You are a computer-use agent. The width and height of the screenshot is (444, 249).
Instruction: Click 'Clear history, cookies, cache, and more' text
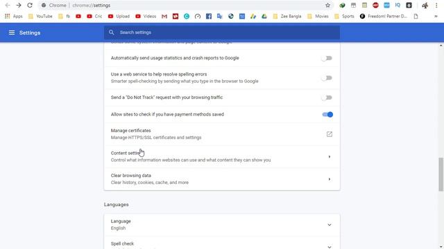coord(150,183)
